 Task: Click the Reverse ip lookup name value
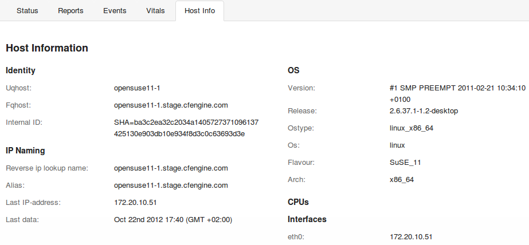click(171, 168)
